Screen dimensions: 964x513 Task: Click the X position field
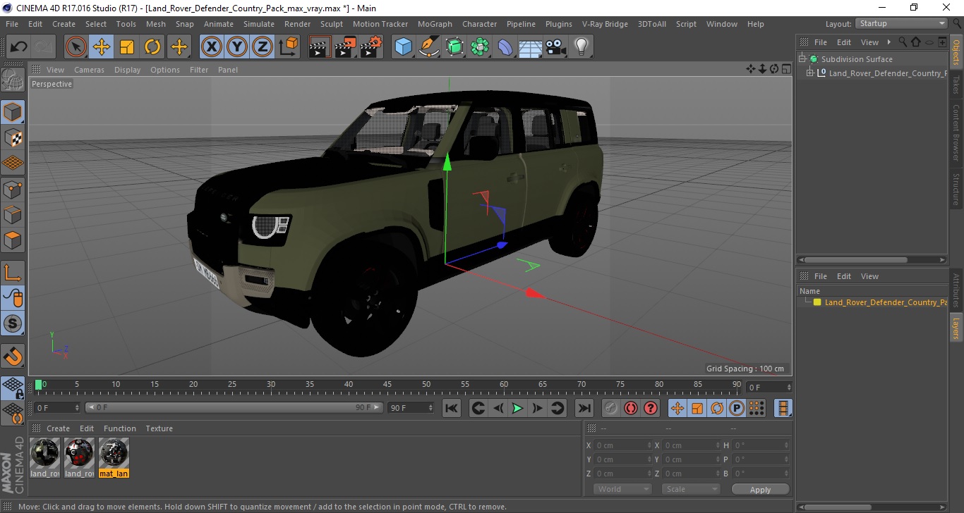pos(624,445)
